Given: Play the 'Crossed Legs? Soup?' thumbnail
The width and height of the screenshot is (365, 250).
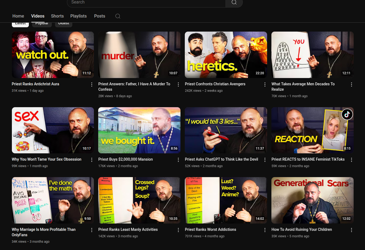Looking at the screenshot, I should pos(139,200).
